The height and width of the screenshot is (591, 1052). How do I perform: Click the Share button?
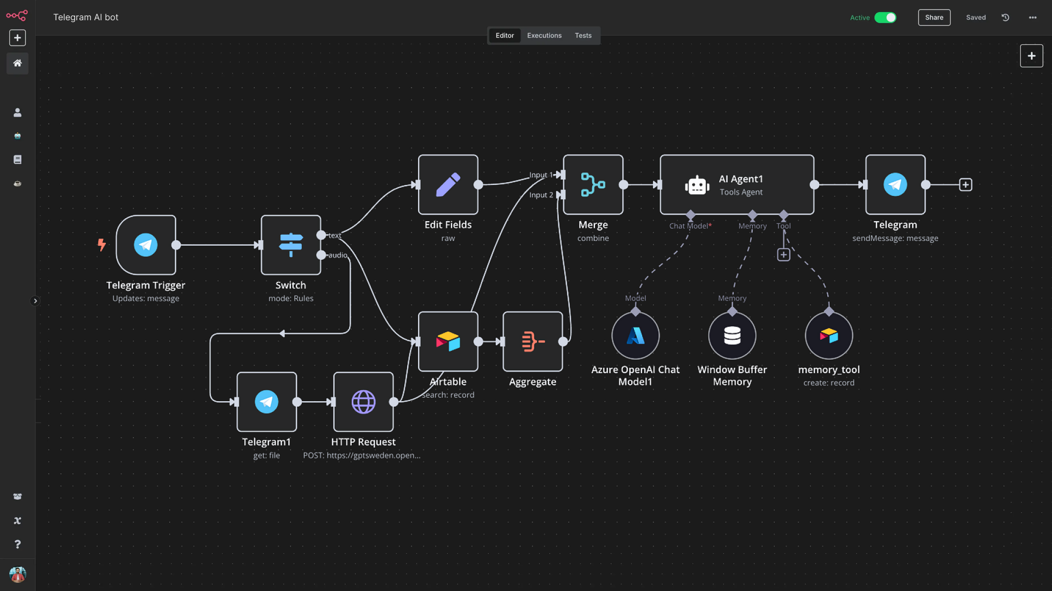pyautogui.click(x=934, y=18)
